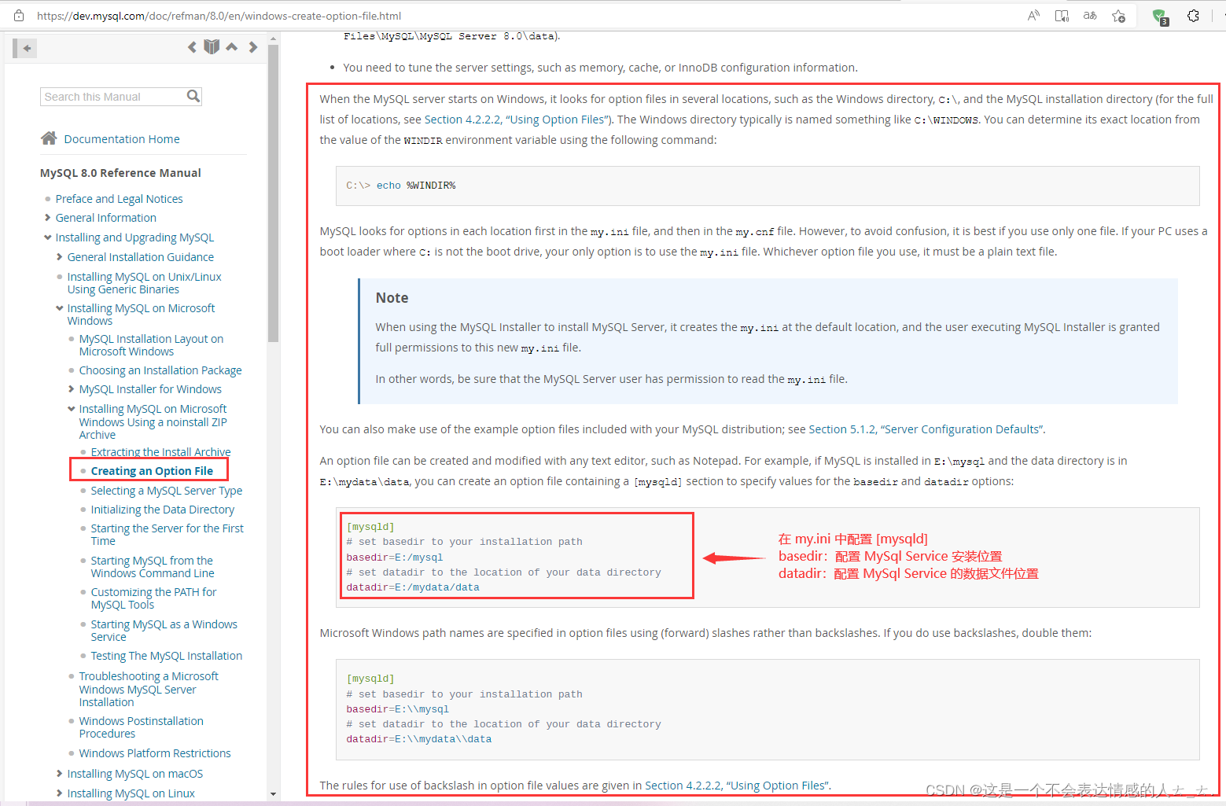Open Windows Postinstallation Procedures
The width and height of the screenshot is (1226, 806).
(141, 727)
